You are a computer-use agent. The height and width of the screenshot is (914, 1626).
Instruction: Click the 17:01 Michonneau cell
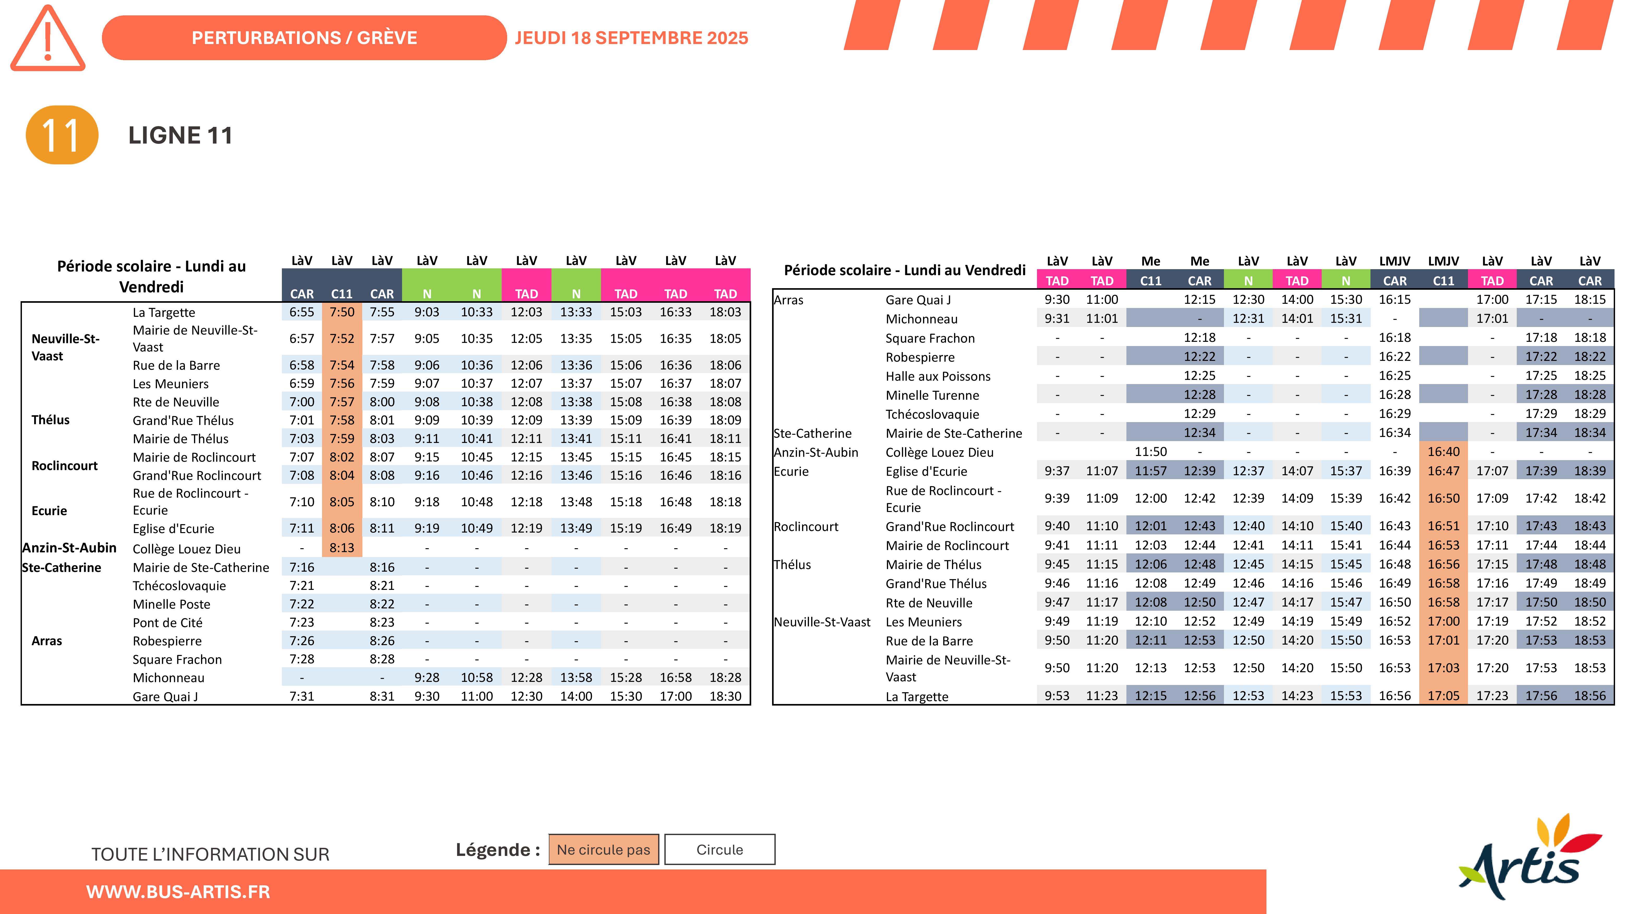pyautogui.click(x=1492, y=319)
